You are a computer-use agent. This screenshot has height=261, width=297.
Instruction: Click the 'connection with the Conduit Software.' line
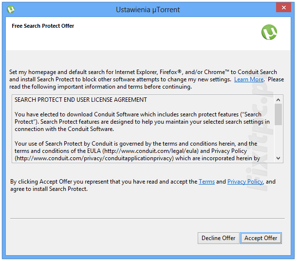[64, 129]
